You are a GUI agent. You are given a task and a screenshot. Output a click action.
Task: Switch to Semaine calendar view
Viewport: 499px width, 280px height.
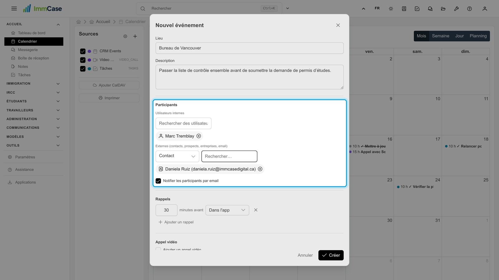point(441,36)
